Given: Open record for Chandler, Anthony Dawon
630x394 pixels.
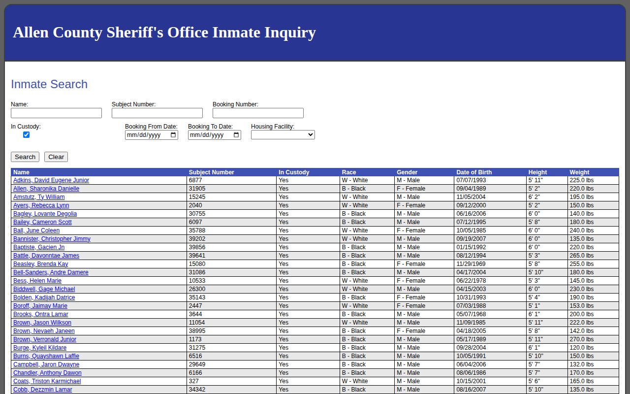Looking at the screenshot, I should (x=47, y=373).
